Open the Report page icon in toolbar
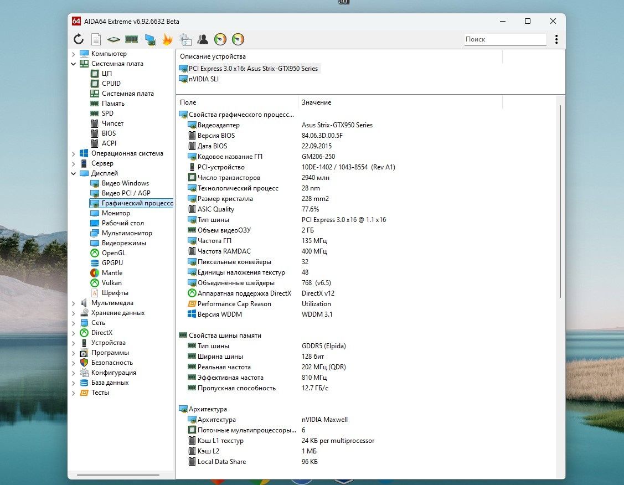The width and height of the screenshot is (624, 485). click(96, 39)
